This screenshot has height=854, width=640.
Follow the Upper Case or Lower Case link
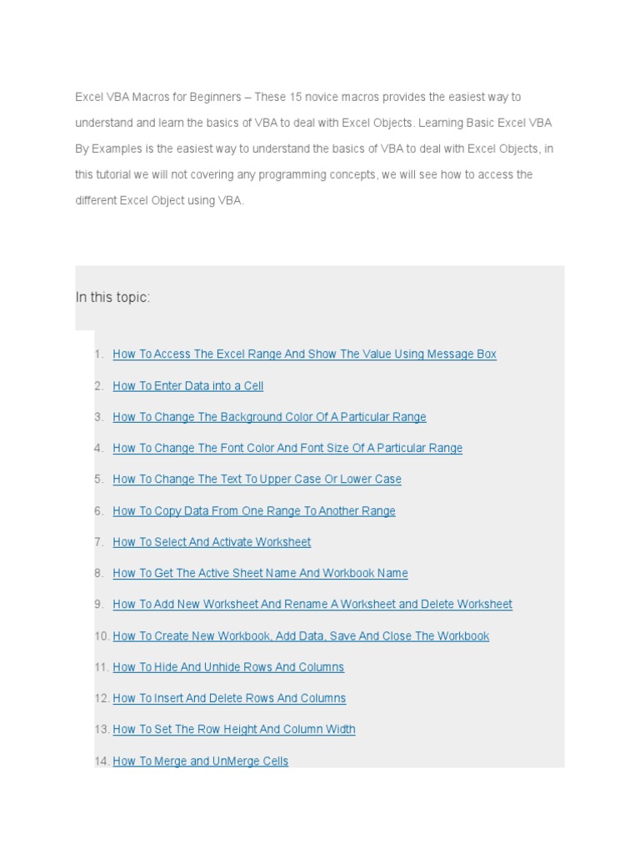pyautogui.click(x=257, y=480)
